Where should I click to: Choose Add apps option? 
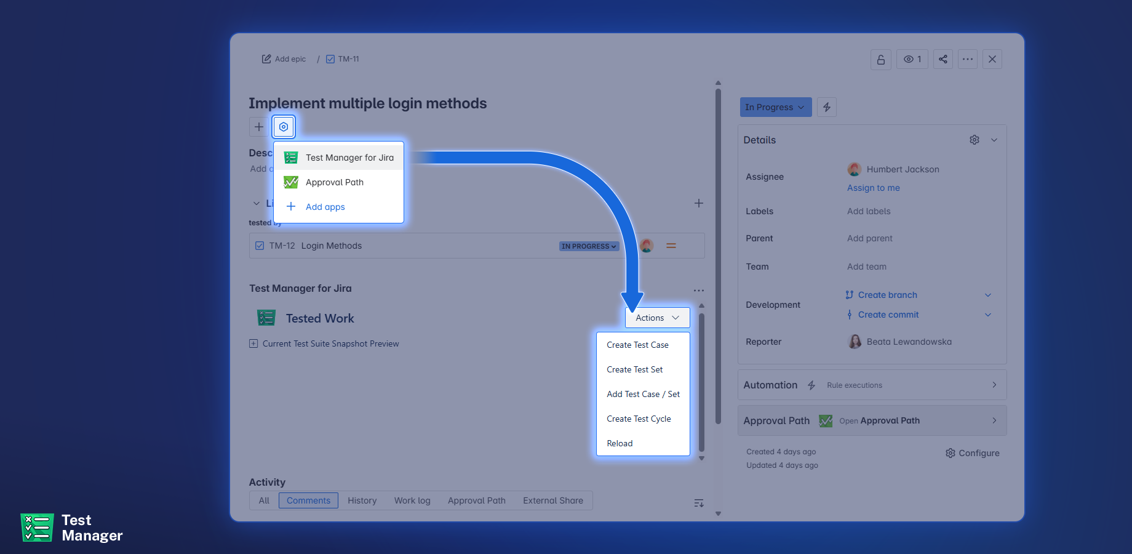[x=339, y=207]
